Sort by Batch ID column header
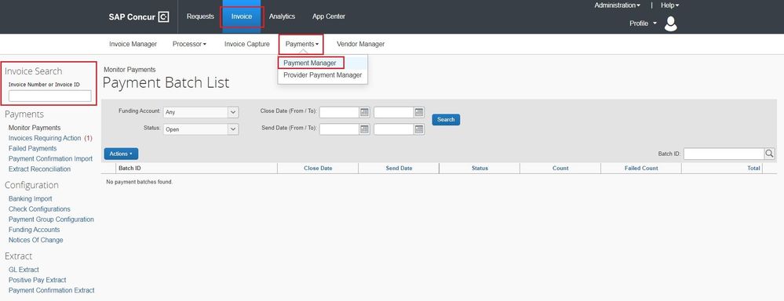This screenshot has width=784, height=301. pos(129,169)
